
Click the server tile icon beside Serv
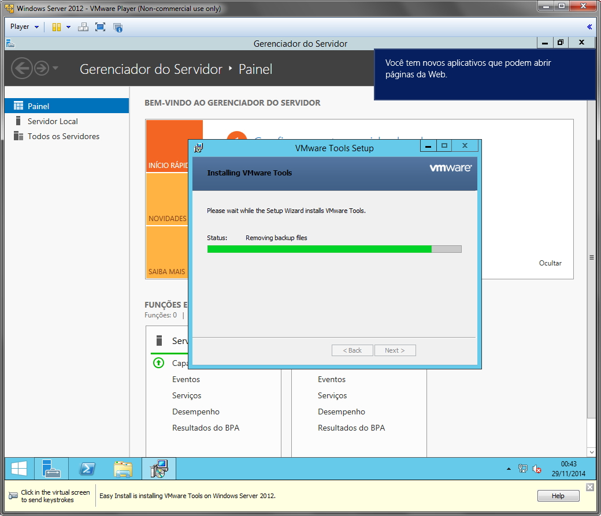click(x=159, y=341)
